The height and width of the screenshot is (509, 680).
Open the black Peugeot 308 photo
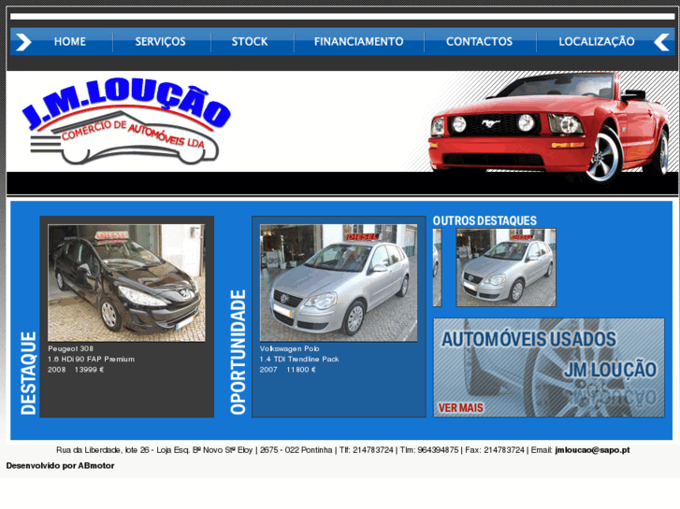(x=126, y=283)
